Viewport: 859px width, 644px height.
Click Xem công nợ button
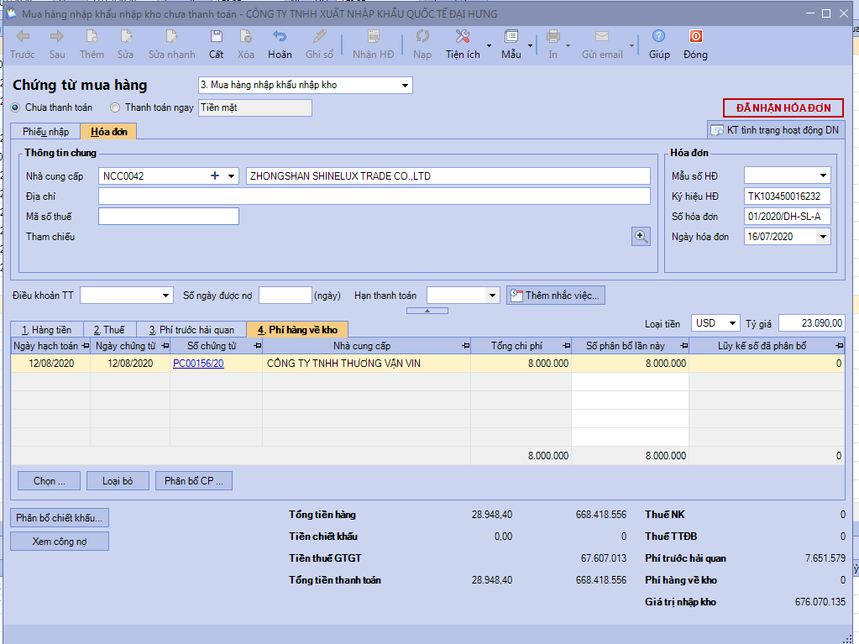coord(59,541)
